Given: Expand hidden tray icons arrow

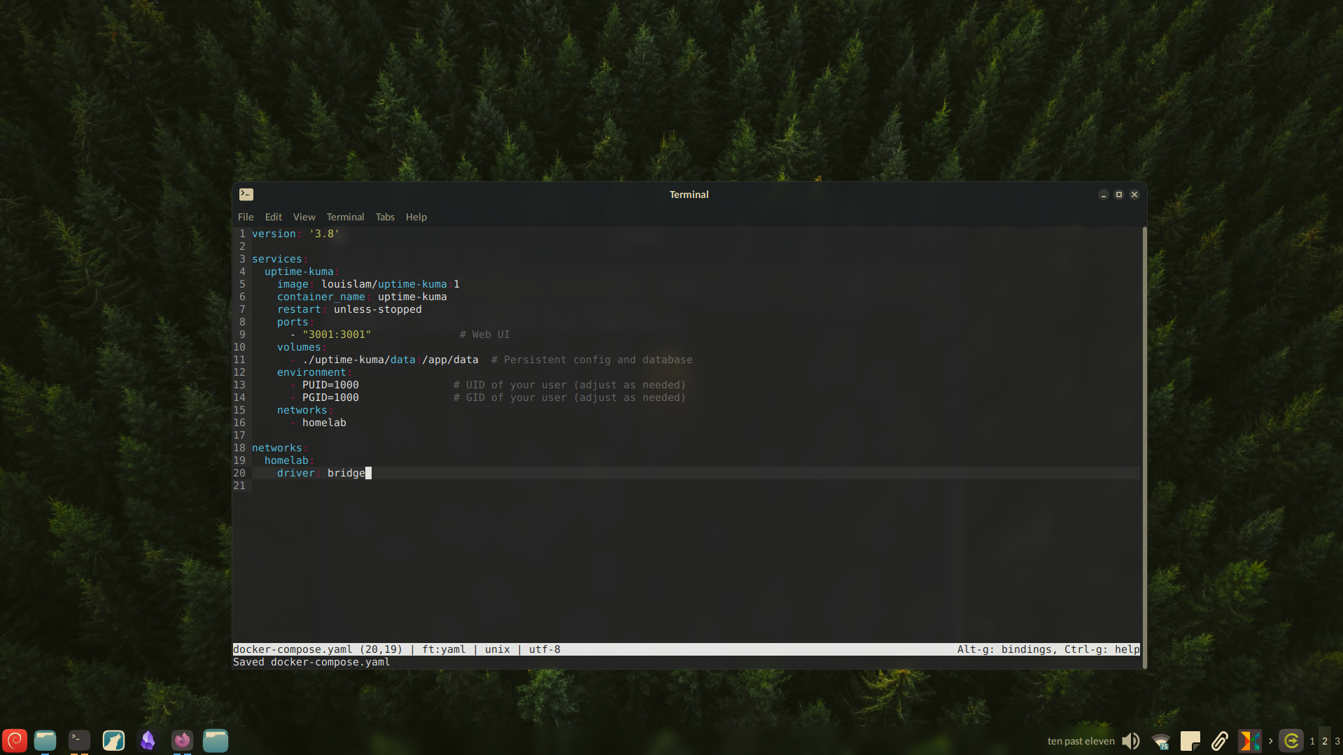Looking at the screenshot, I should [1270, 741].
